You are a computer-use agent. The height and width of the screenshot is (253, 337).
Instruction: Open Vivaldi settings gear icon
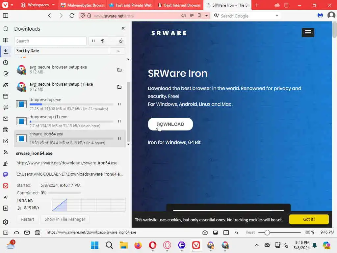click(x=6, y=222)
